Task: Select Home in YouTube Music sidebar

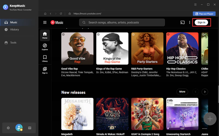Action: 45,35
